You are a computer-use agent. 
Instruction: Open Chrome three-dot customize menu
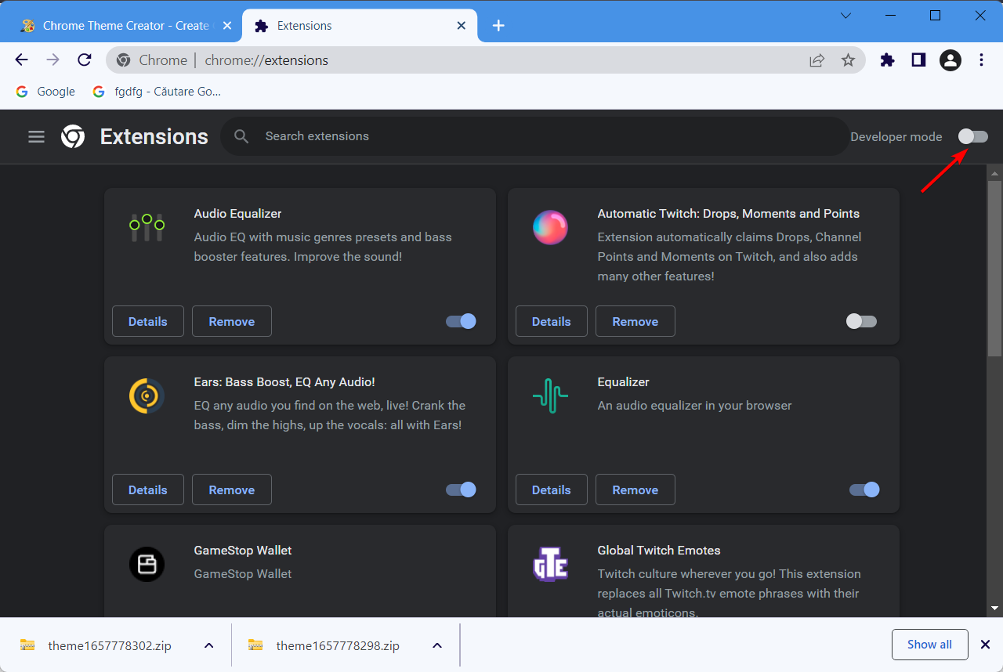tap(982, 60)
